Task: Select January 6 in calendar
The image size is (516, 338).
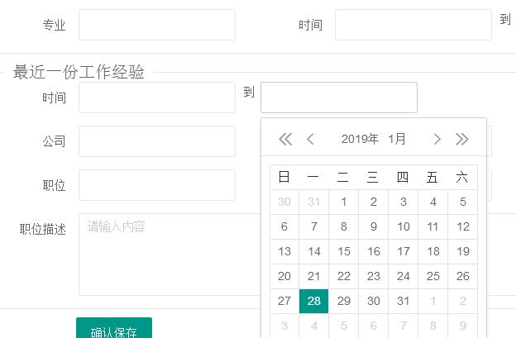Action: [x=284, y=226]
